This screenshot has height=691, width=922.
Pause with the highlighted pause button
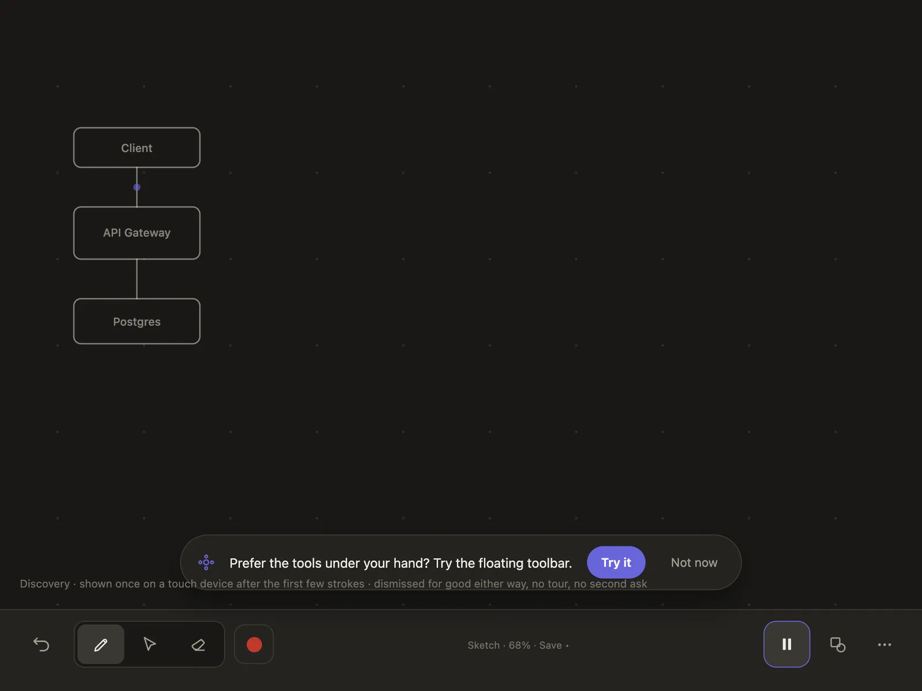click(787, 644)
